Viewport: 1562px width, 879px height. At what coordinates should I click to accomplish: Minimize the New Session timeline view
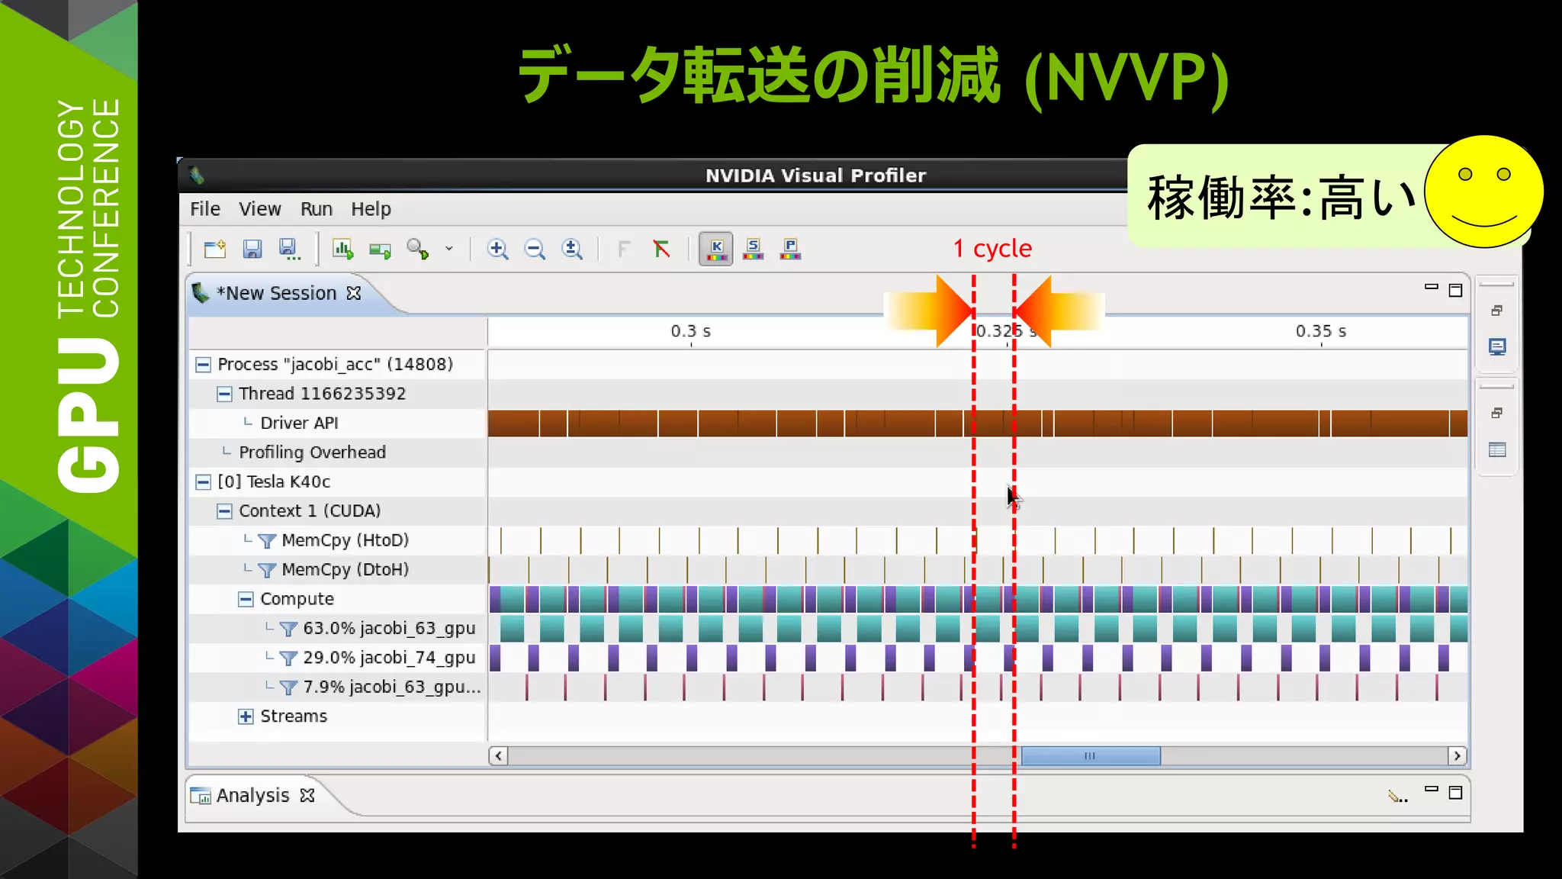(1432, 287)
